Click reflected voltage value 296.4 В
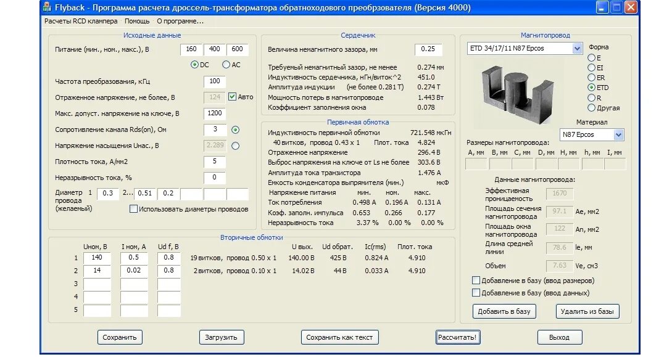The image size is (672, 357). (429, 152)
